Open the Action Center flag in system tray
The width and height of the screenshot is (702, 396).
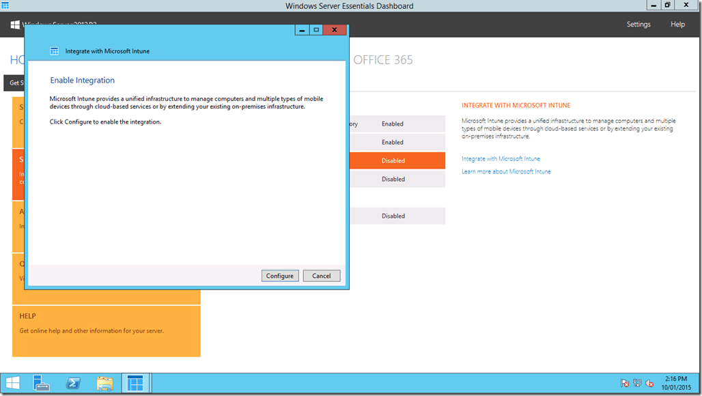pos(625,383)
